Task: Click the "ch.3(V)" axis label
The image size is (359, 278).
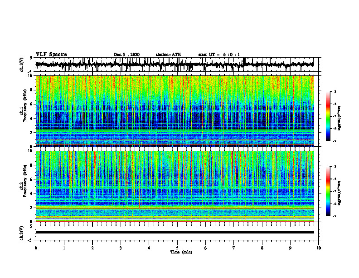Action: point(22,233)
